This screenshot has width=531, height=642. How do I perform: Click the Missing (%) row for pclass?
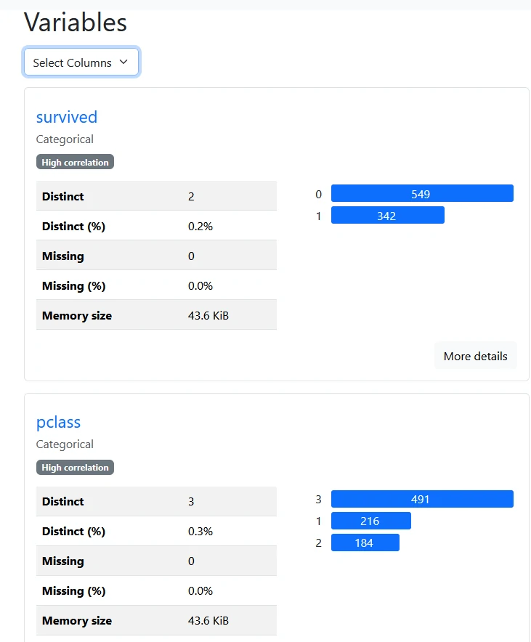(156, 590)
